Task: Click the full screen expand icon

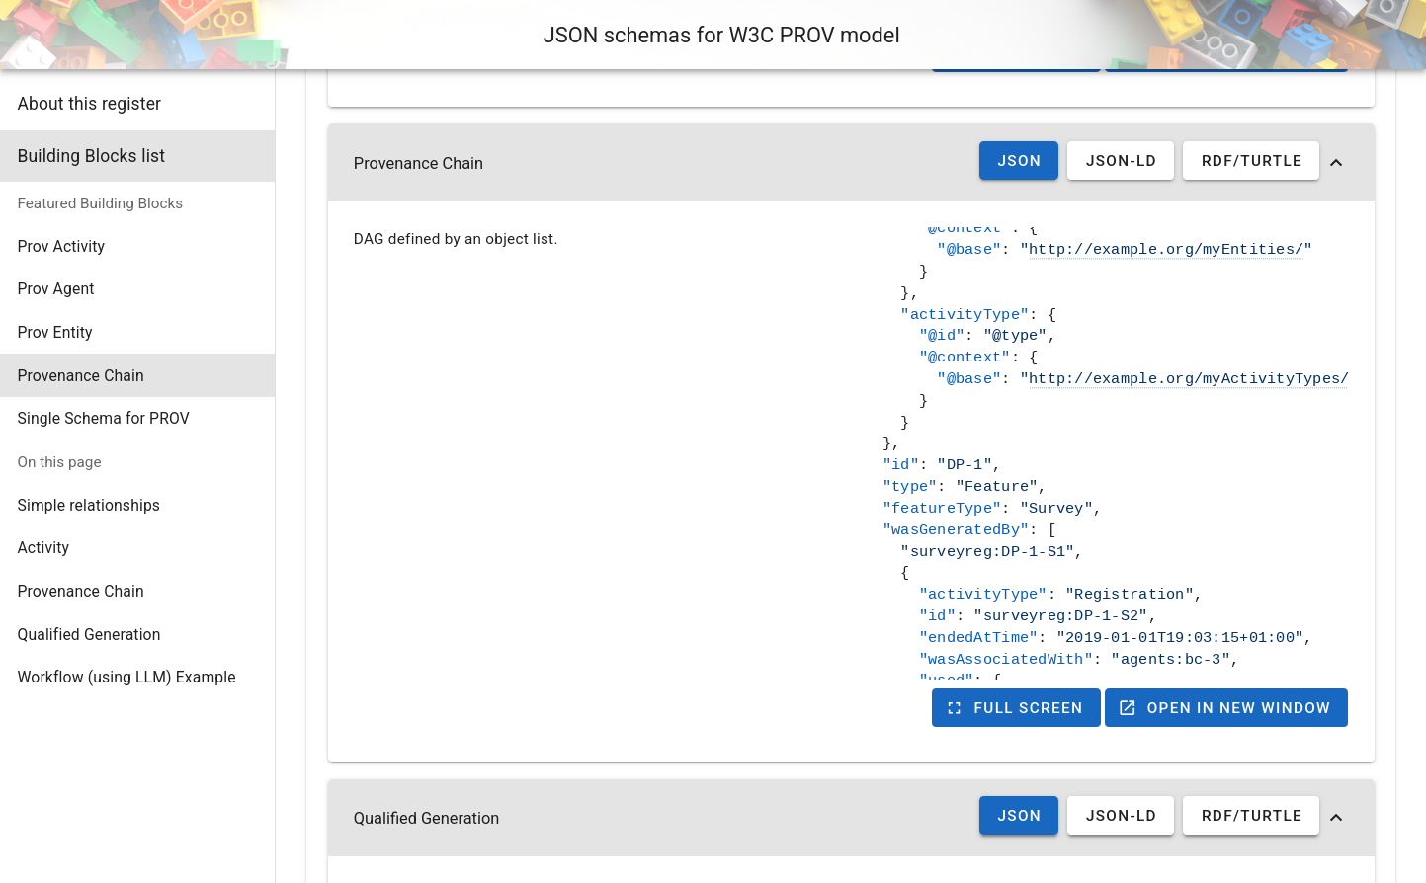Action: 954,708
